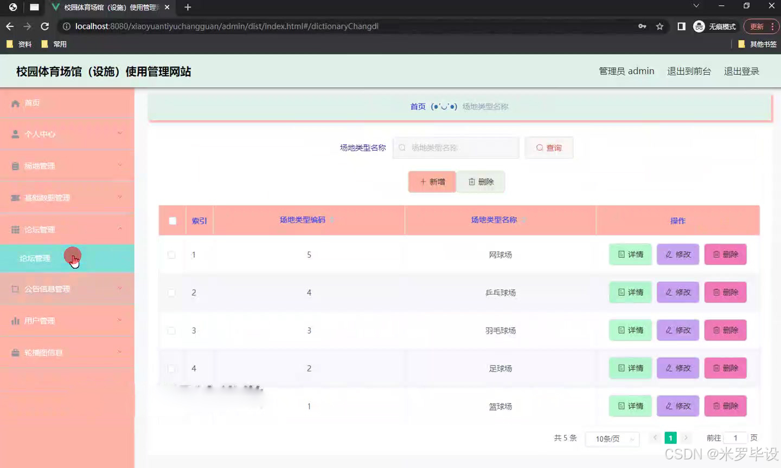Click the browser back arrow
The height and width of the screenshot is (468, 781).
click(10, 26)
